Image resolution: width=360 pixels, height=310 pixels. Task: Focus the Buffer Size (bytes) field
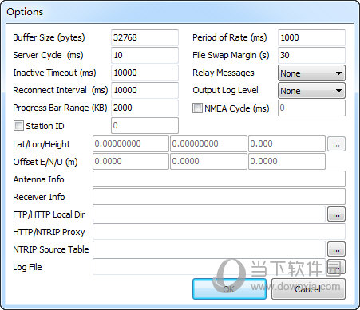(x=144, y=37)
